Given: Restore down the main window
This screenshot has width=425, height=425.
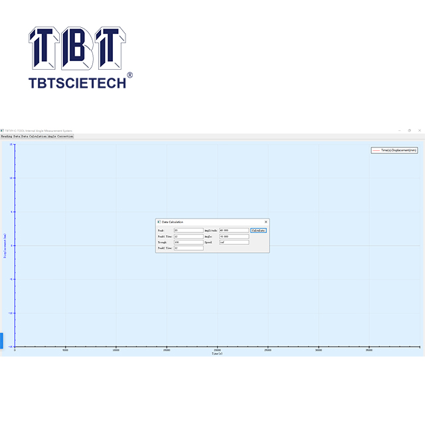Looking at the screenshot, I should pos(410,131).
